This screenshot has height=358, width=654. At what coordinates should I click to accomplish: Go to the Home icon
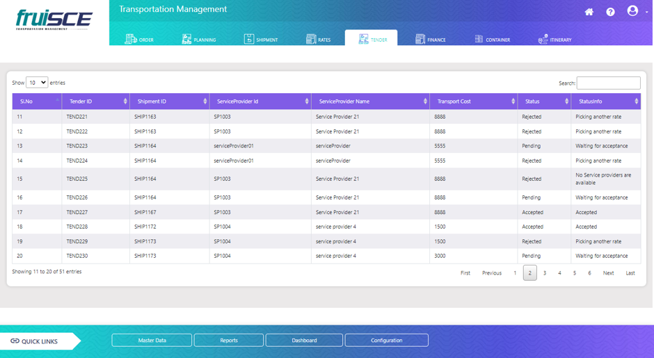pos(589,12)
